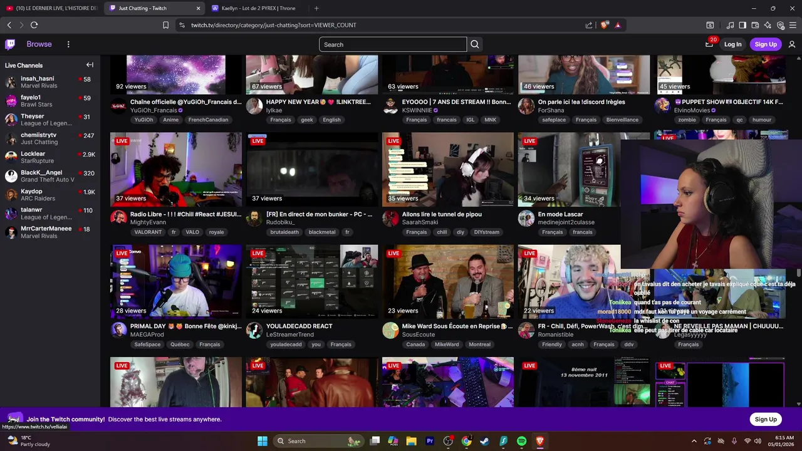Image resolution: width=802 pixels, height=451 pixels.
Task: Open Theyser channel in sidebar
Action: tap(50, 120)
